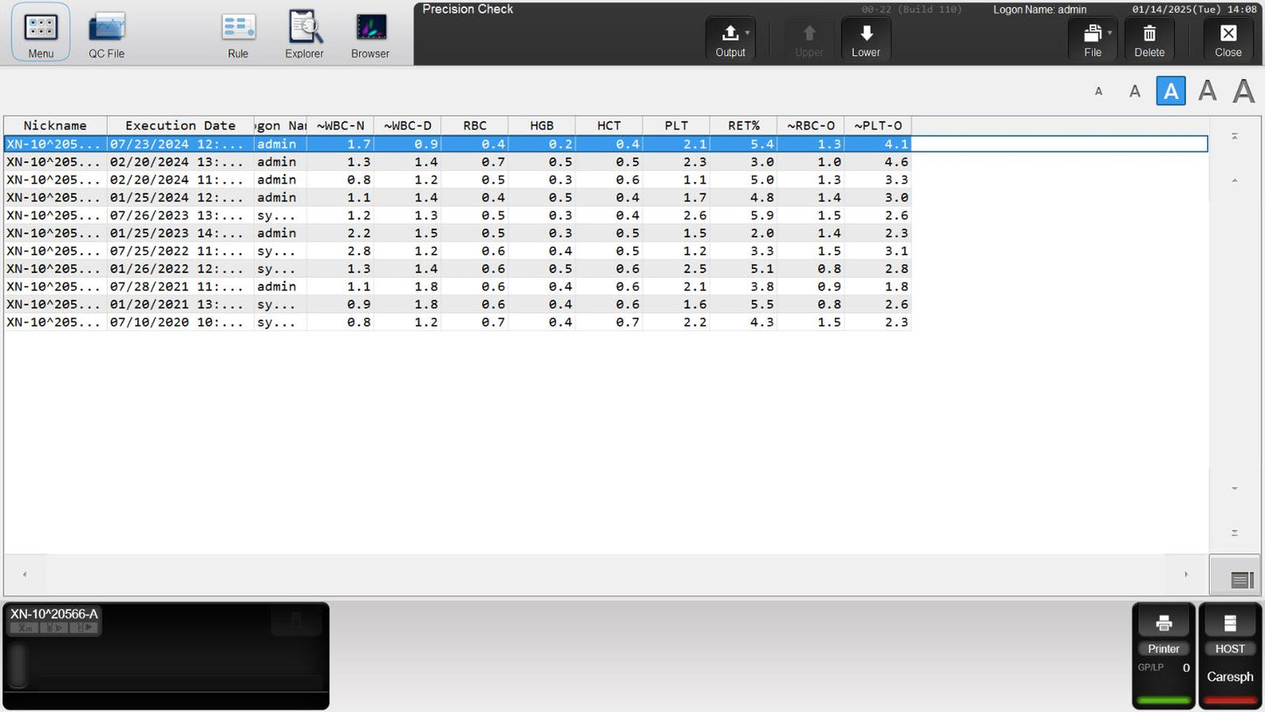Select the row dated 02/20/2024 11:...

[x=458, y=180]
